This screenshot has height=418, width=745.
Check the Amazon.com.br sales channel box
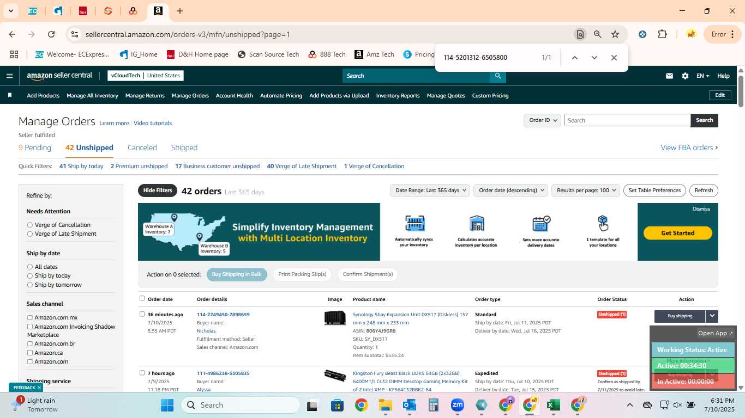click(x=30, y=344)
